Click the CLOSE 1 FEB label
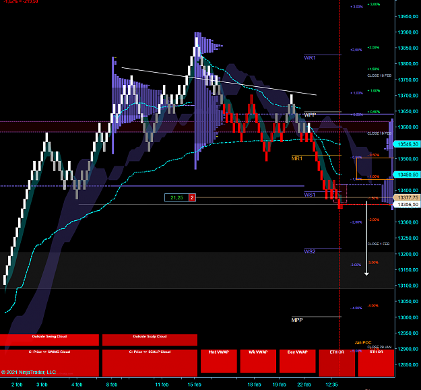Screen dimensions: 421x390 click(379, 244)
